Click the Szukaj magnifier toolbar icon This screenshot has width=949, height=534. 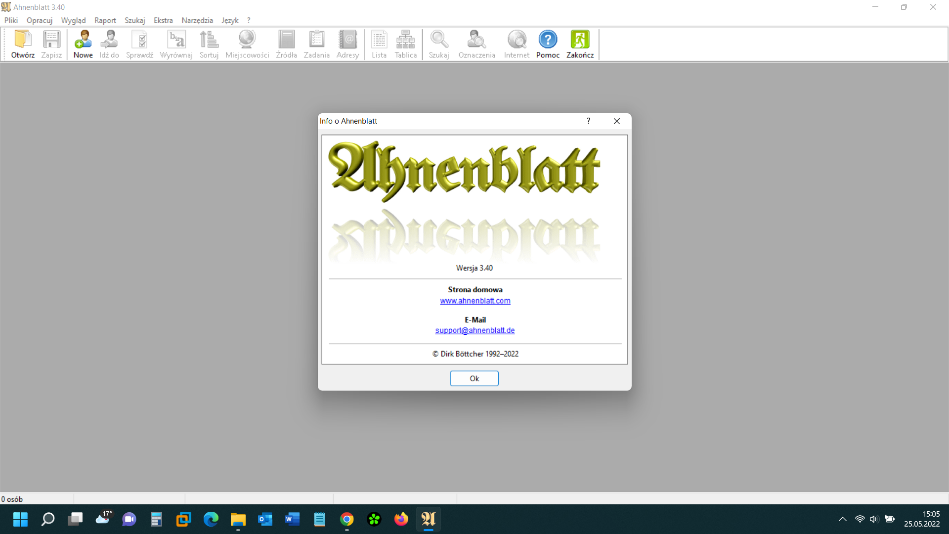coord(439,40)
